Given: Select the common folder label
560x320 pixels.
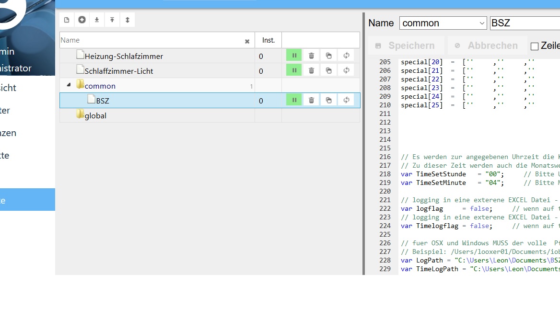Looking at the screenshot, I should click(100, 86).
